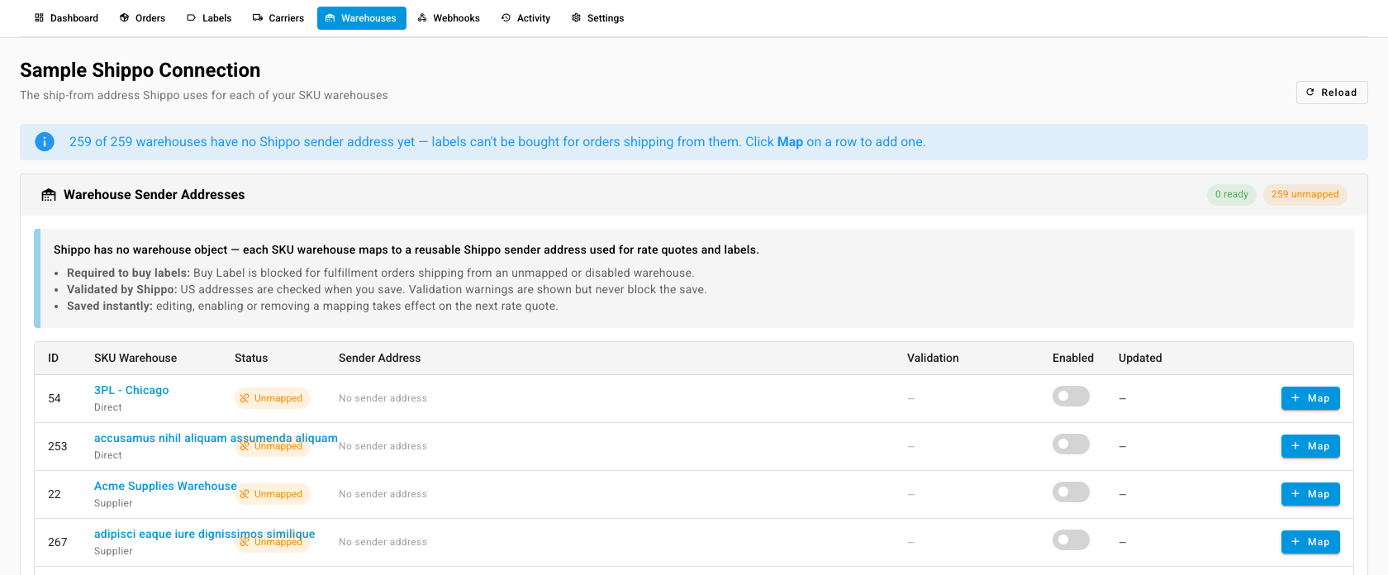
Task: Click the Status column header
Action: [251, 358]
